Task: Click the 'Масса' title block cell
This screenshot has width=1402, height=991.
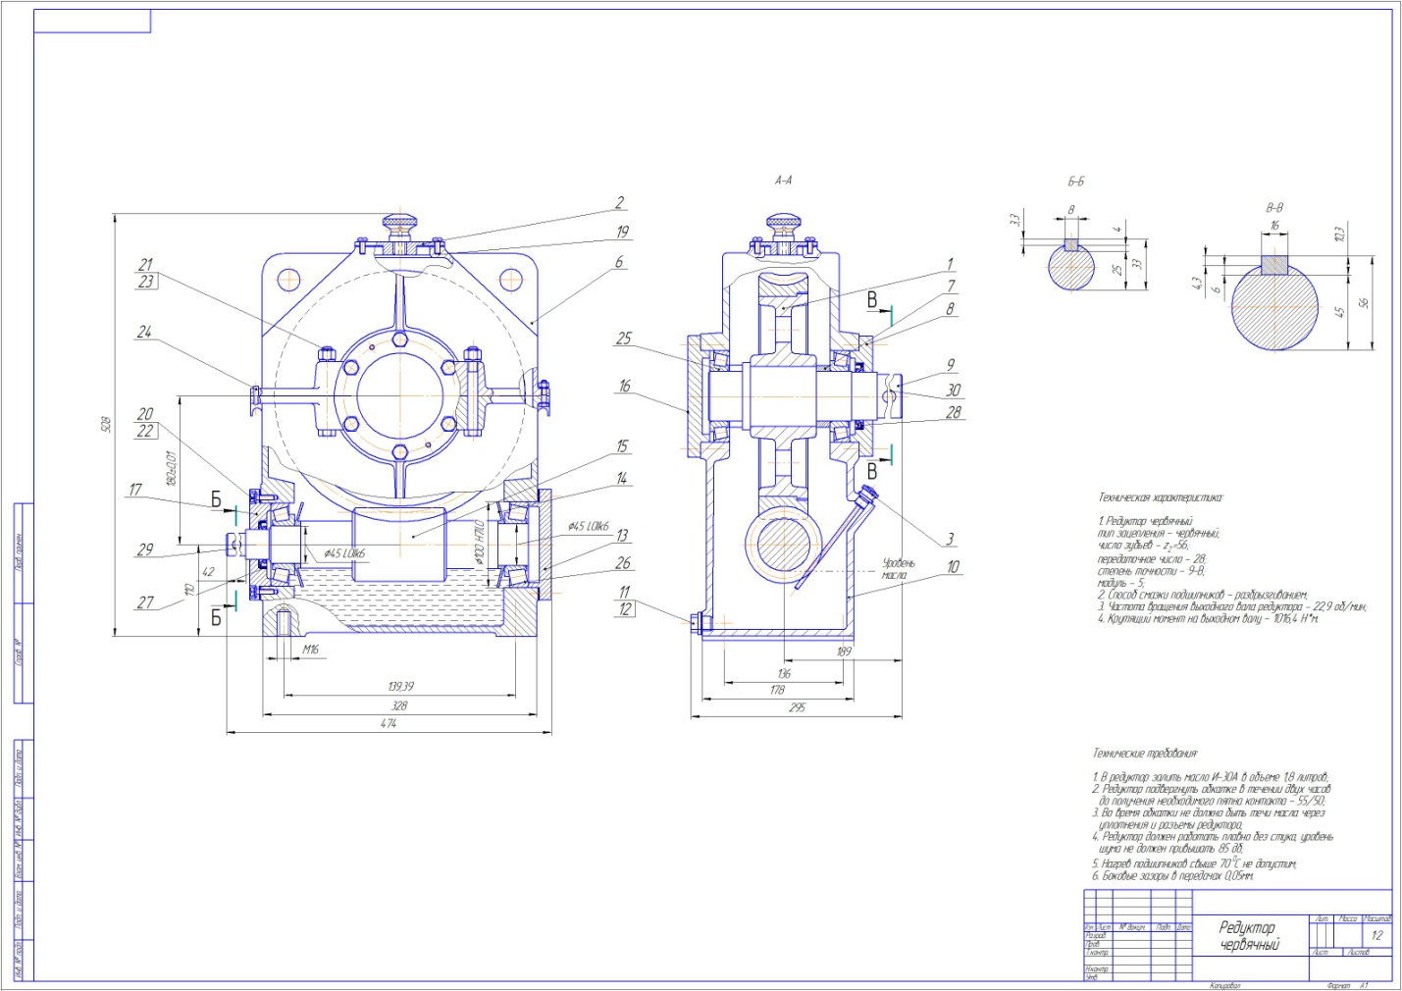Action: 1348,919
